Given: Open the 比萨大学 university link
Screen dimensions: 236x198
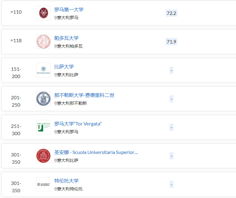Looking at the screenshot, I should (64, 67).
